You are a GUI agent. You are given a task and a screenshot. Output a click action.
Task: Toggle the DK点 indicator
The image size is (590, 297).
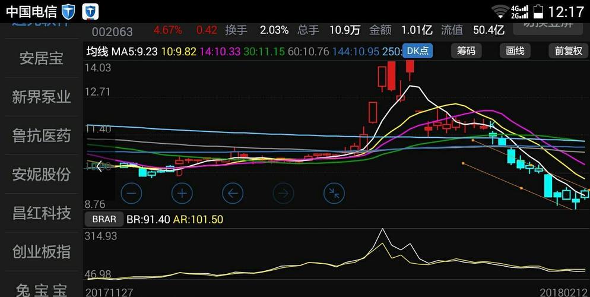click(x=418, y=51)
